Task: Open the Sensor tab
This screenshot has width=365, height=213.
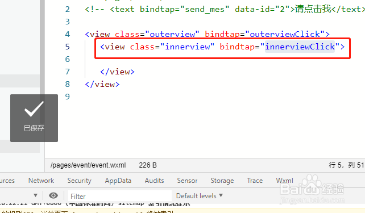Action: click(x=187, y=181)
